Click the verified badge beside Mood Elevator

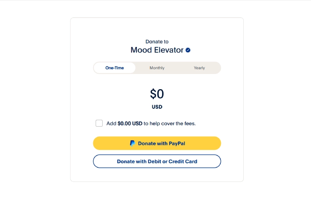(x=188, y=50)
